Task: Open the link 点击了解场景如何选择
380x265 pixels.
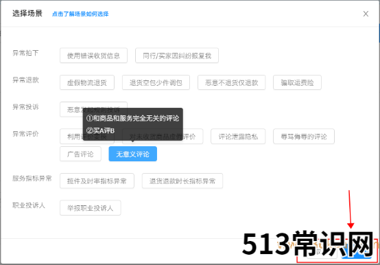Action: pyautogui.click(x=80, y=14)
